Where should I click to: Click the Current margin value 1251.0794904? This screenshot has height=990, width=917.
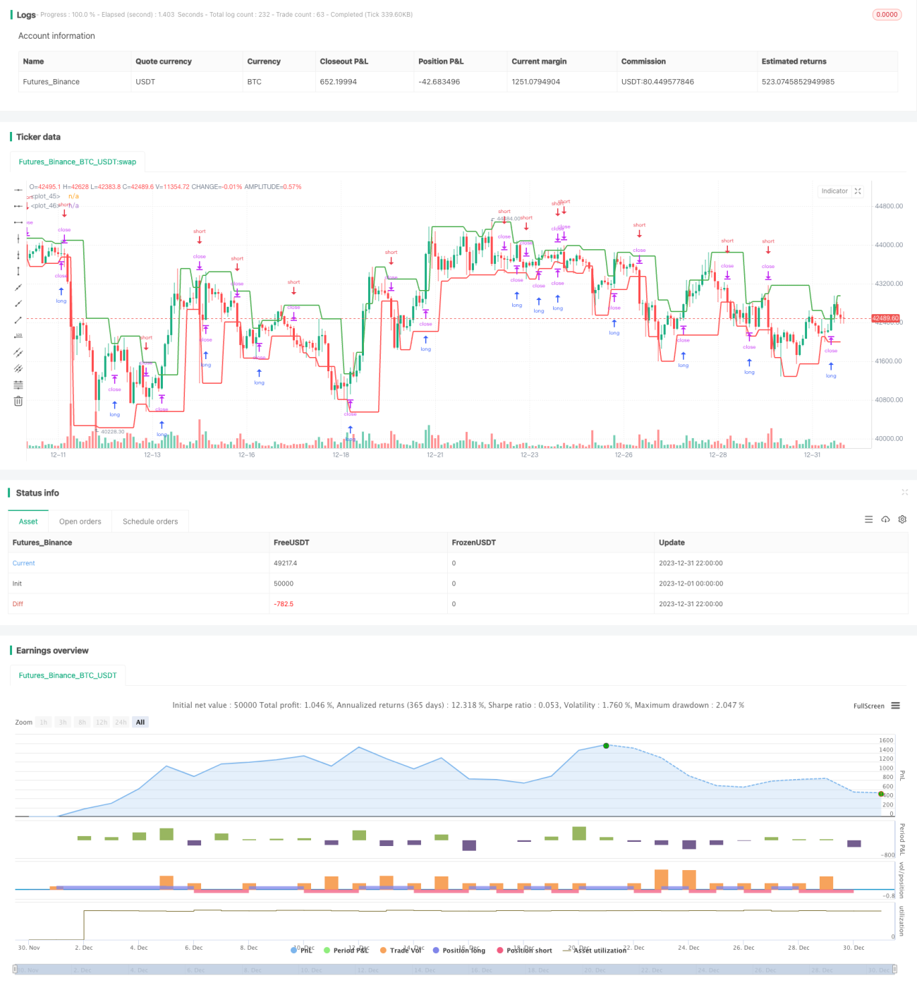[536, 82]
